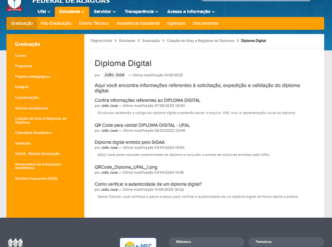Click the Diploma Digital page heading

(x=123, y=63)
